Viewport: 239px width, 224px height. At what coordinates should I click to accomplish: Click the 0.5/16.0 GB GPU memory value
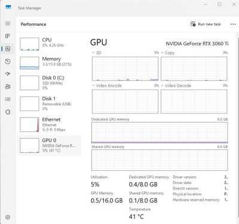pos(106,201)
